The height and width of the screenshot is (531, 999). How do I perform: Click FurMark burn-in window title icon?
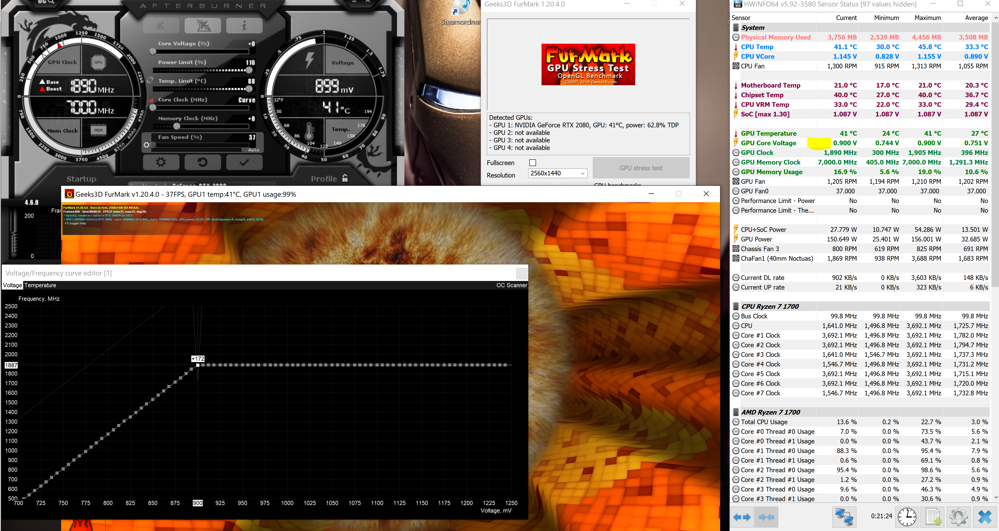pyautogui.click(x=69, y=194)
